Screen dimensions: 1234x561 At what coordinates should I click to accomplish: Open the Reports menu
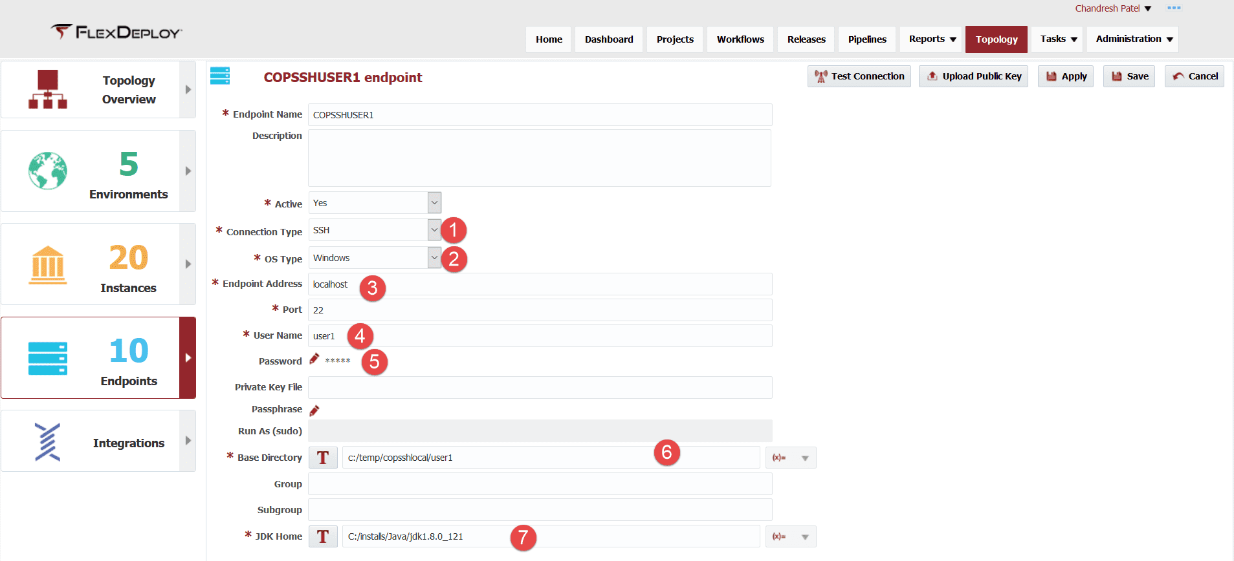click(932, 39)
